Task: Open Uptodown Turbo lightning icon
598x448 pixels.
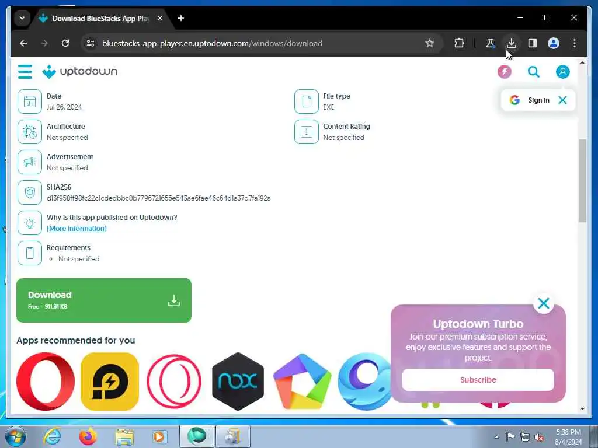Action: tap(504, 72)
